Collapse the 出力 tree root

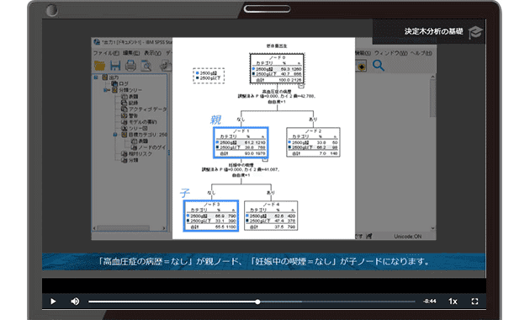tap(96, 77)
